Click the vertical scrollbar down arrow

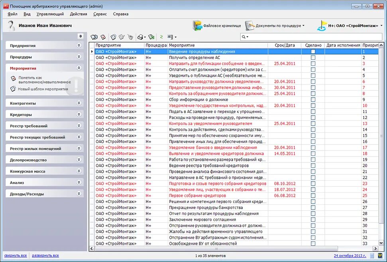tap(381, 243)
